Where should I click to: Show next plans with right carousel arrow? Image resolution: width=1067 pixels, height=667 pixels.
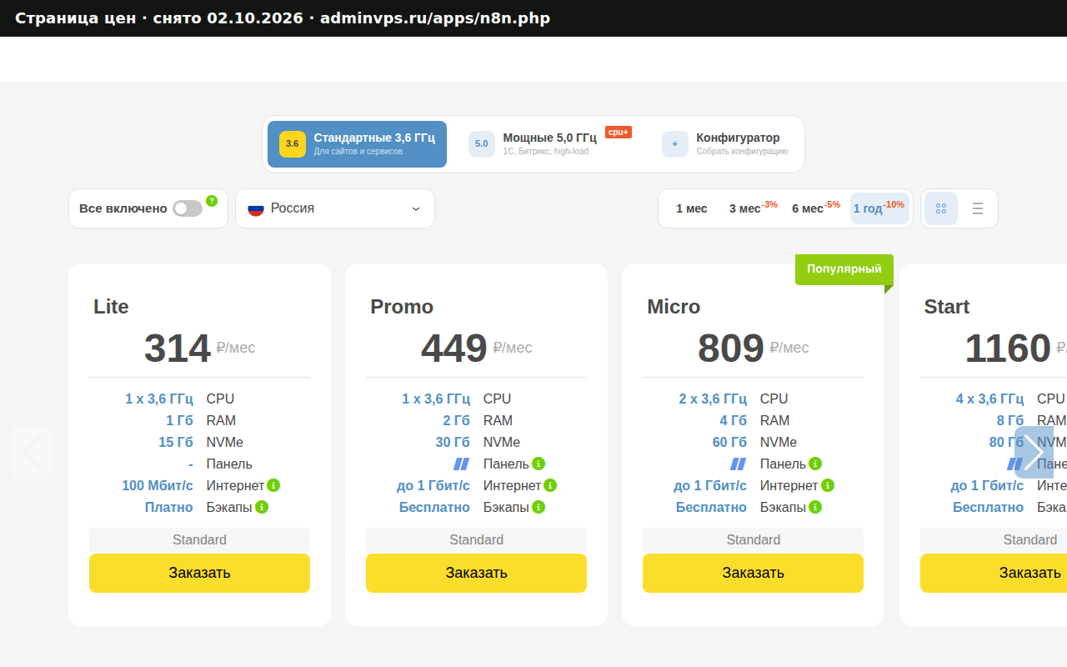(x=1034, y=452)
